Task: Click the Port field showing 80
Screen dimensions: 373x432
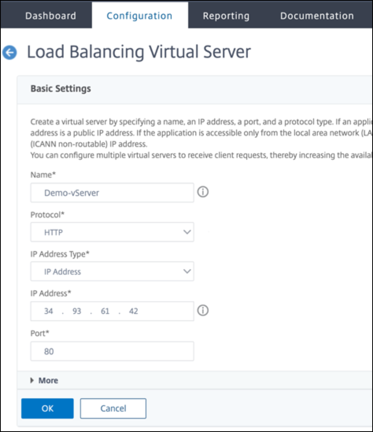Action: [112, 351]
